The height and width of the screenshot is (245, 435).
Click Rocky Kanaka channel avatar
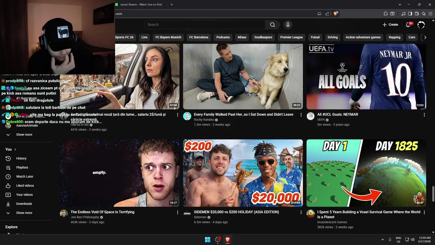point(187,116)
